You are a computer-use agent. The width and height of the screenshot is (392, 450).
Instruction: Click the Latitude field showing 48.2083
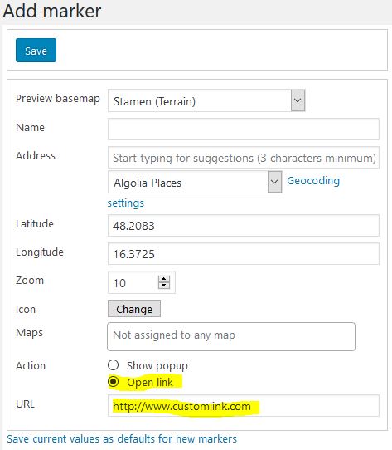[244, 226]
